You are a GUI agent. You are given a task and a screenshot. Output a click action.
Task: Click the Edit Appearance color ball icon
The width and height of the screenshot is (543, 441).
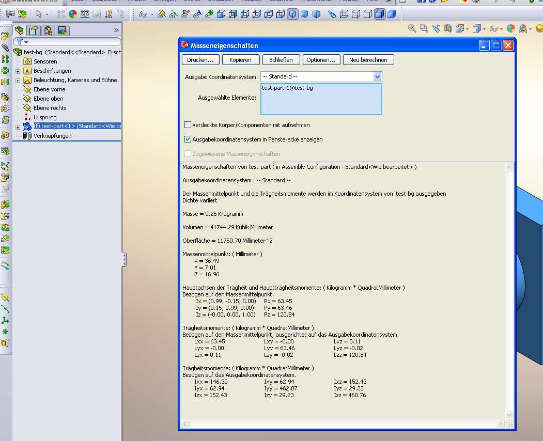(x=511, y=29)
